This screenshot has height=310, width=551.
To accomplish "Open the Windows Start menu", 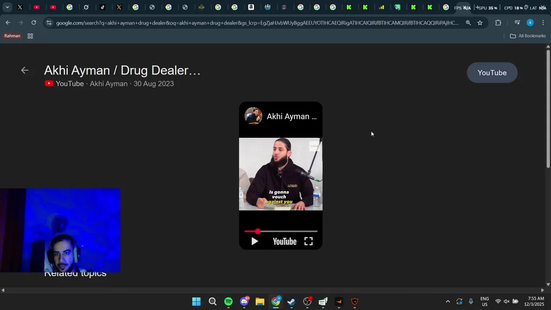I will pyautogui.click(x=196, y=301).
